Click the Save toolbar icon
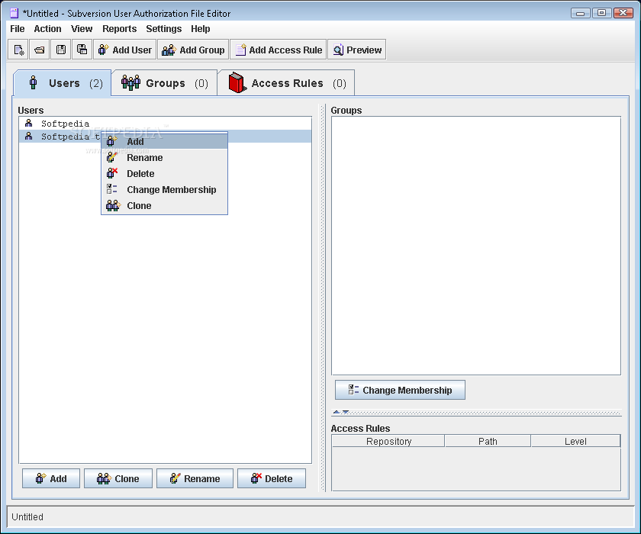 click(x=61, y=50)
